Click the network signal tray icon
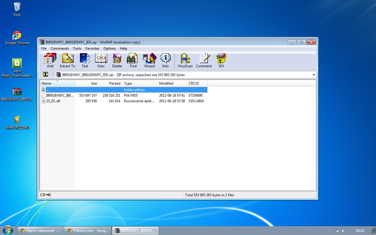The height and width of the screenshot is (235, 376). [x=337, y=231]
